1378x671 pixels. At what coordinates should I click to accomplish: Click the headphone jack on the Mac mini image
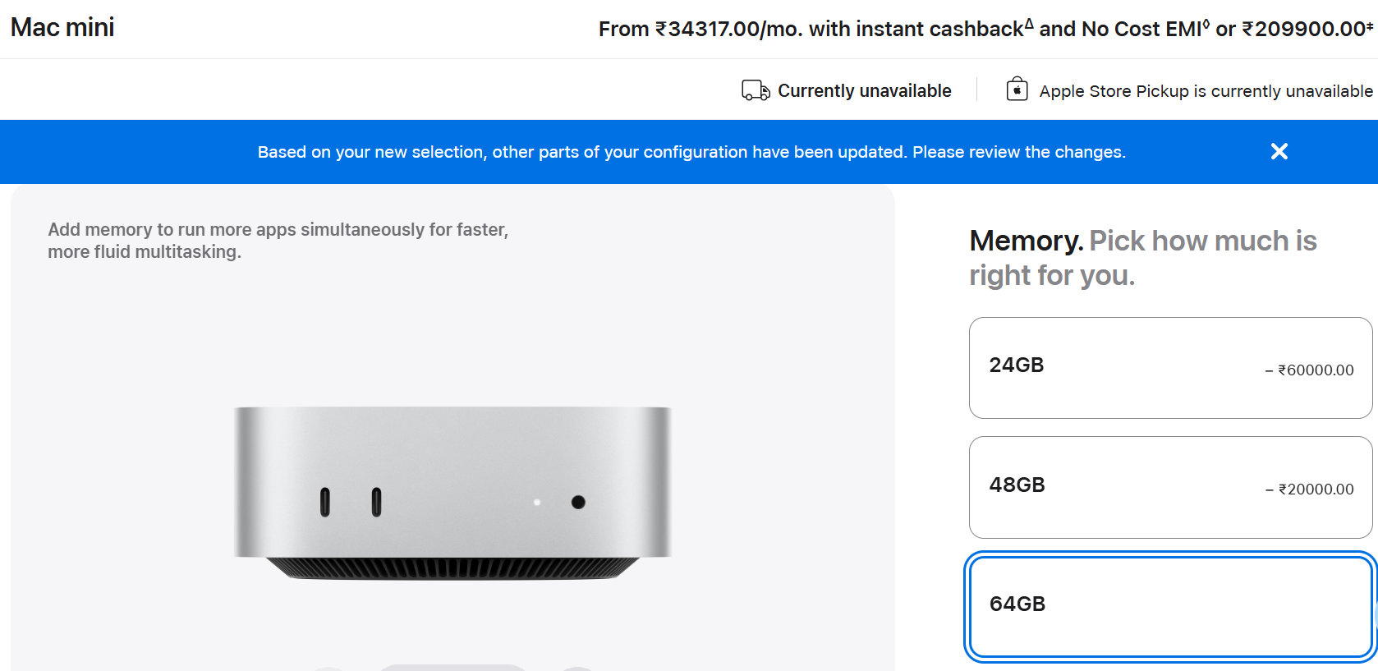(x=578, y=502)
